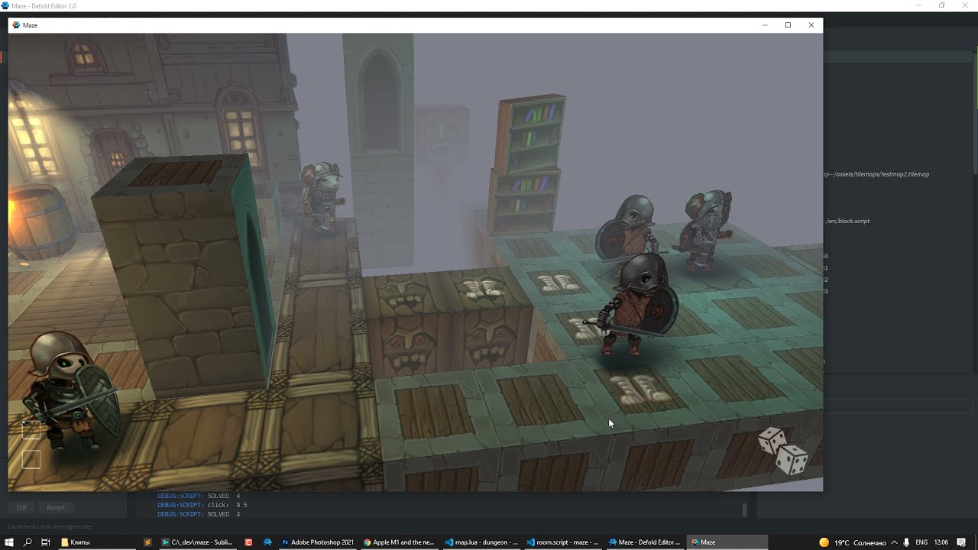Open the weather widget showing 19°C Солнечно
Image resolution: width=978 pixels, height=550 pixels.
(852, 542)
